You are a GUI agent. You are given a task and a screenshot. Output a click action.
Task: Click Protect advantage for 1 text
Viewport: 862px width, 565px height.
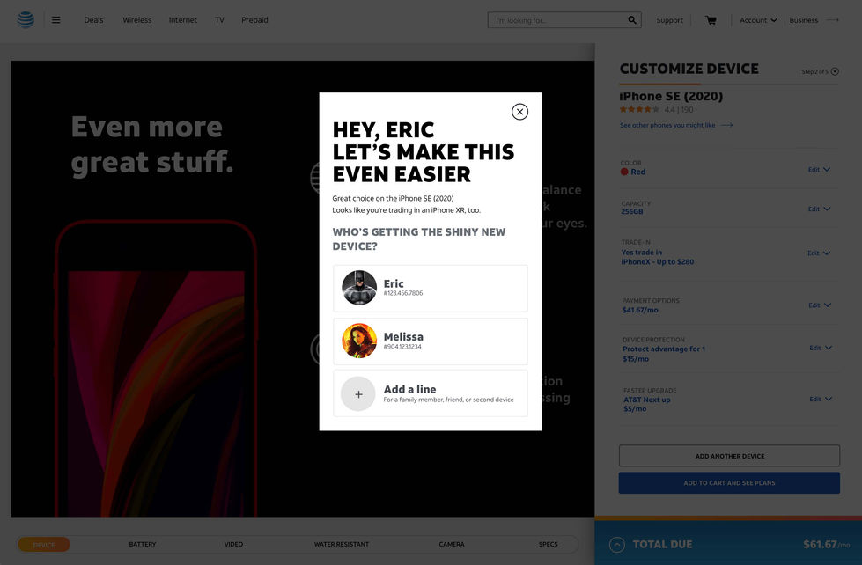point(664,349)
